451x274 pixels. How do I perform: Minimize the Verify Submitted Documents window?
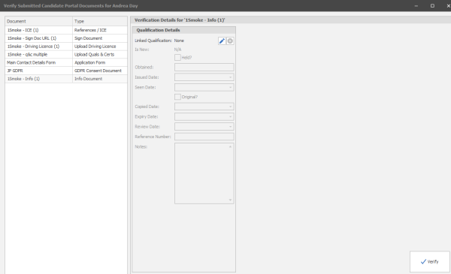(416, 6)
